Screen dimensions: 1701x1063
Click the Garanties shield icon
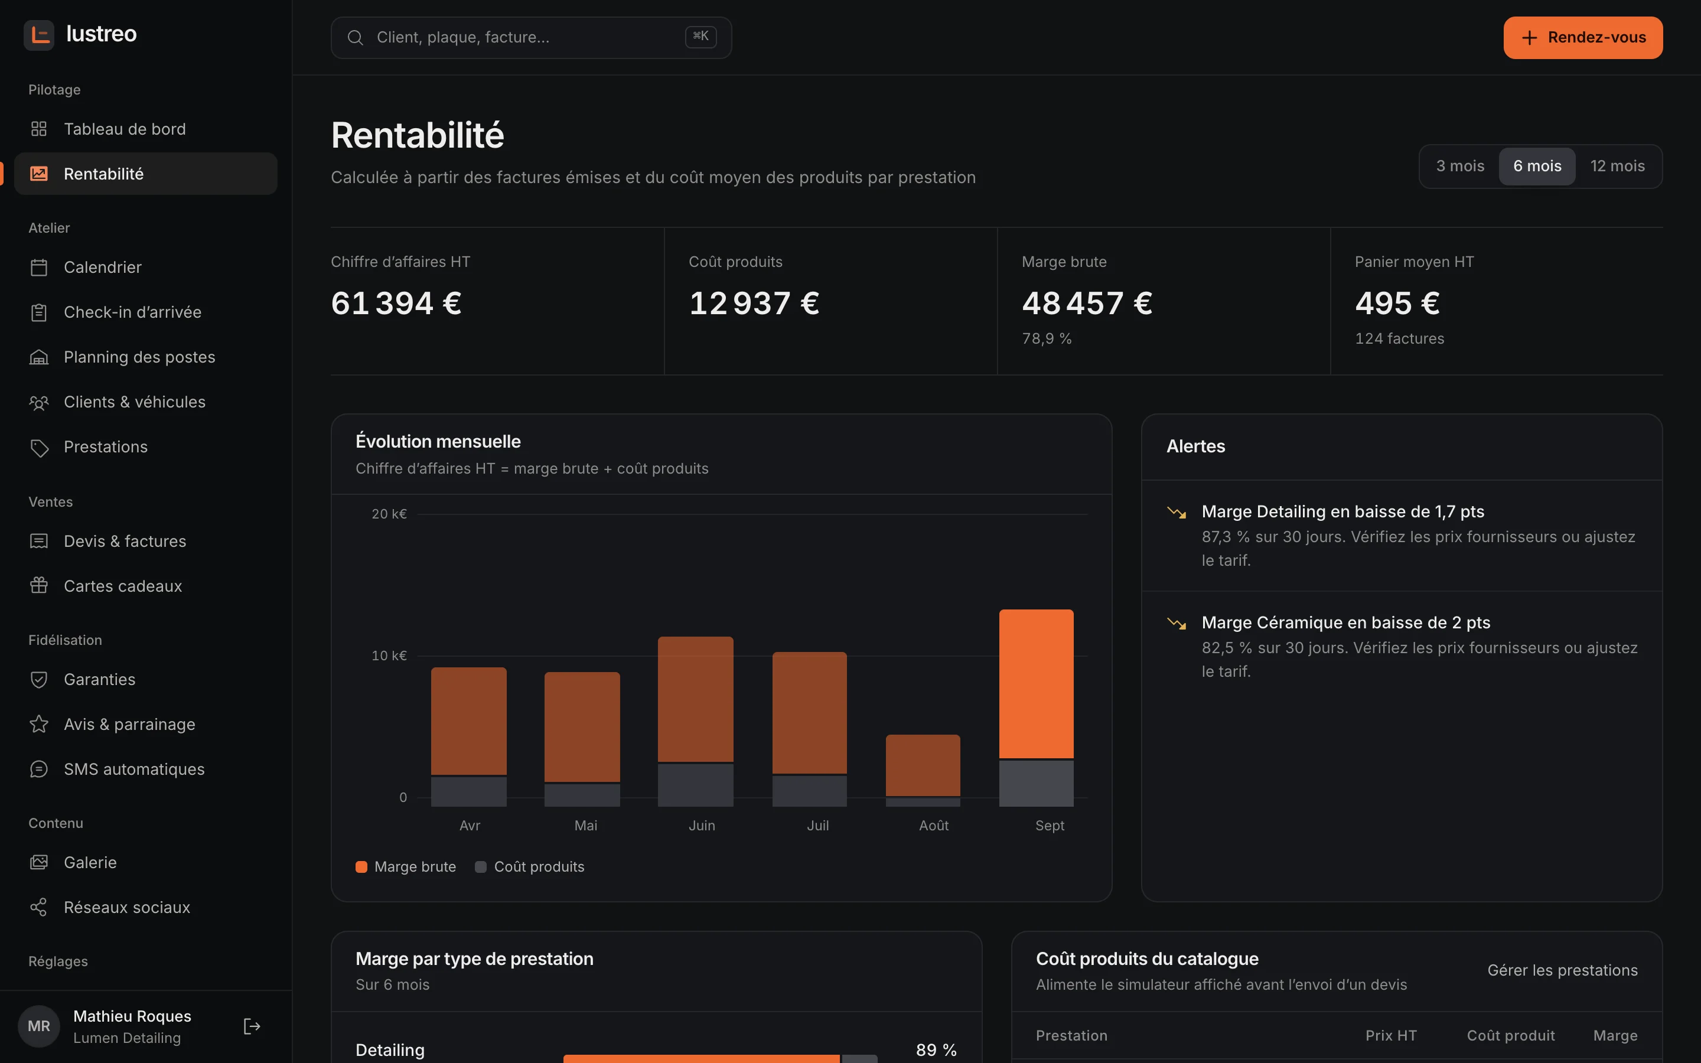(38, 679)
